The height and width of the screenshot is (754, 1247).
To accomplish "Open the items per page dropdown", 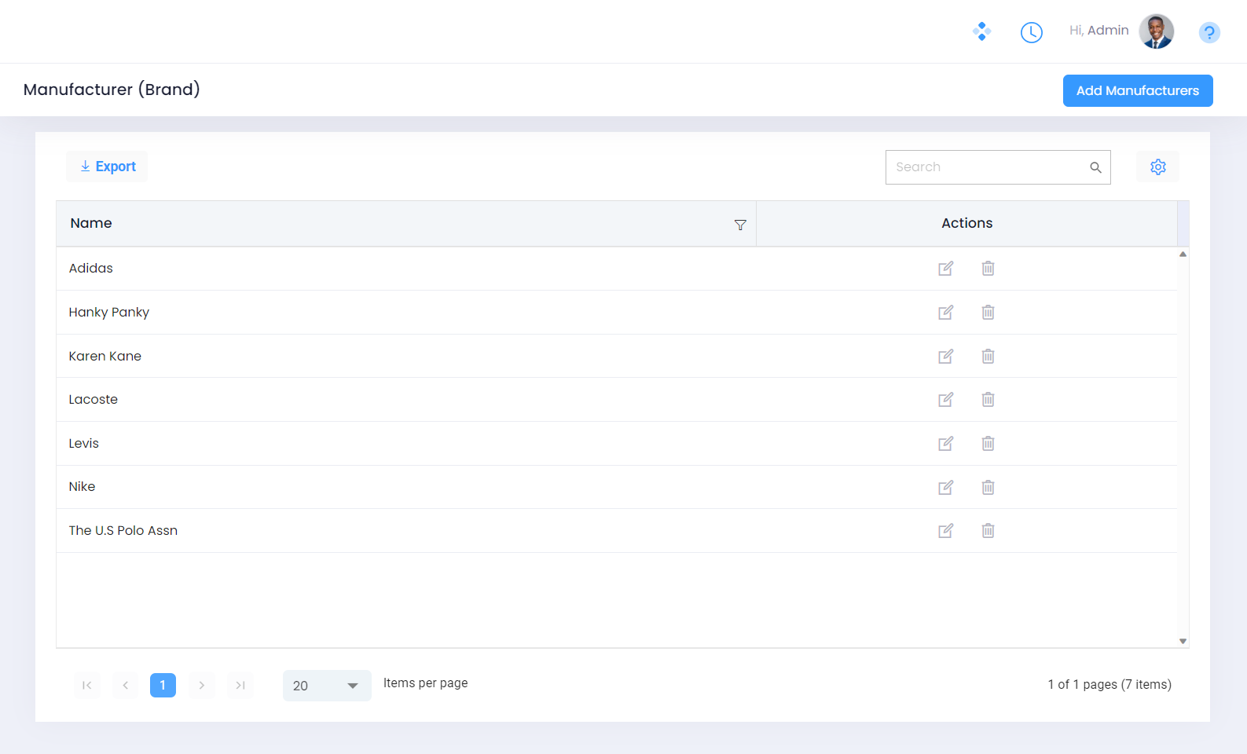I will tap(327, 686).
